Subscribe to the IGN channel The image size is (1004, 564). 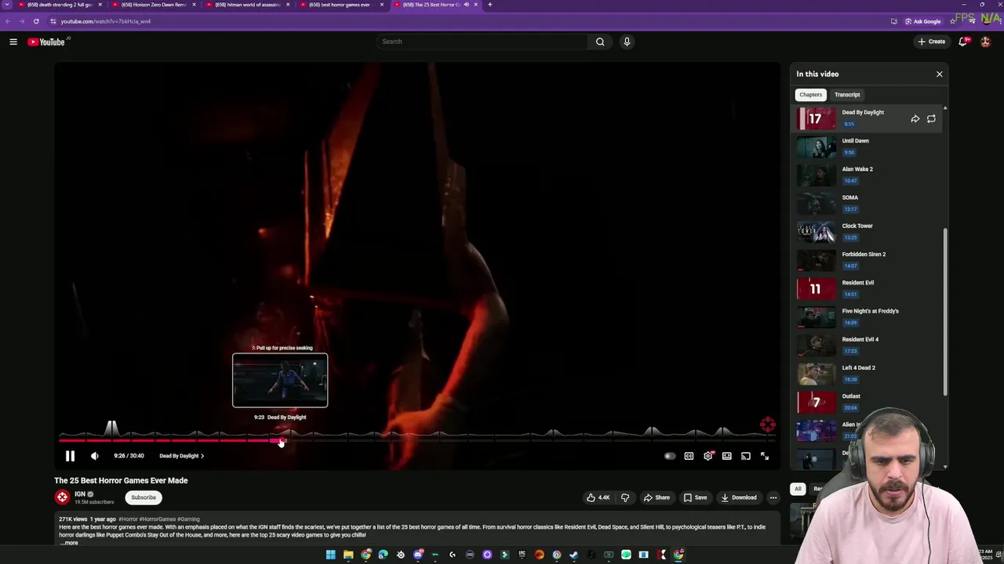point(144,497)
